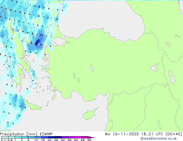Click the legend label '10'
The image size is (183, 141).
pos(36,140)
